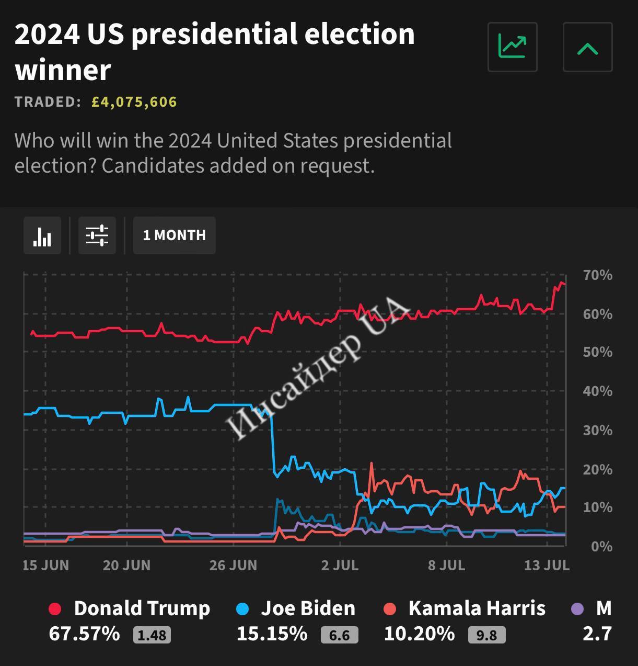Click Joe Biden 6.6 odds badge
Image resolution: width=638 pixels, height=666 pixels.
click(339, 635)
